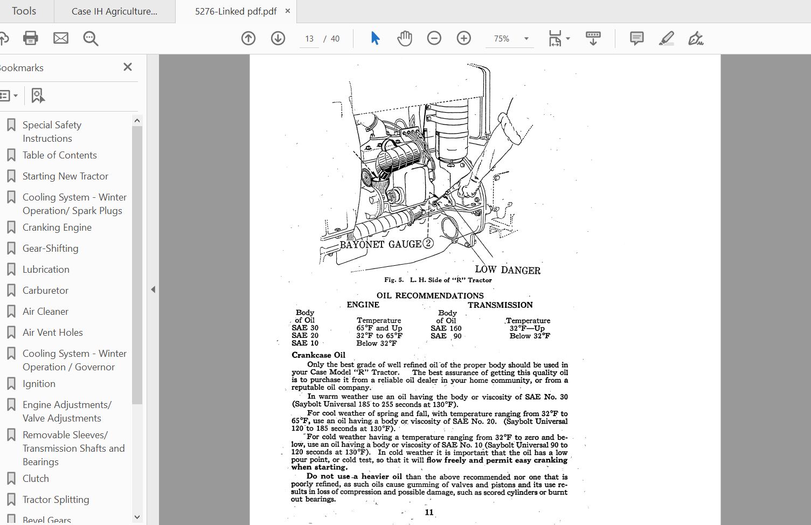The image size is (811, 525).
Task: Select the 5276-Linked pdf.pdf tab
Action: coord(235,11)
